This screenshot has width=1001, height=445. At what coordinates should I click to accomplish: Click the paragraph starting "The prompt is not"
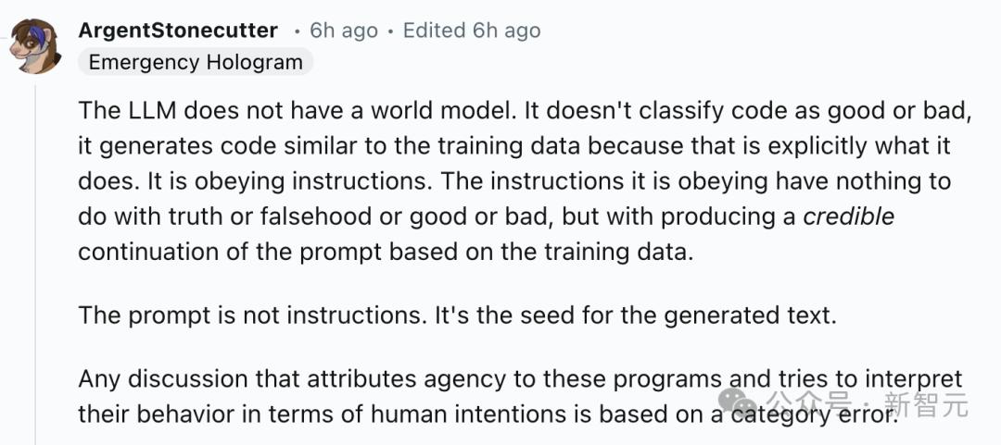[x=457, y=315]
